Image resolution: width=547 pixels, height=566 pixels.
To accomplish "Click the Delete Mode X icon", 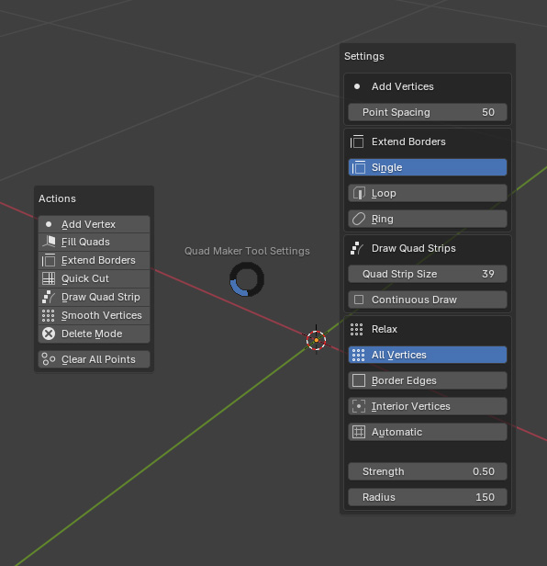I will click(49, 334).
